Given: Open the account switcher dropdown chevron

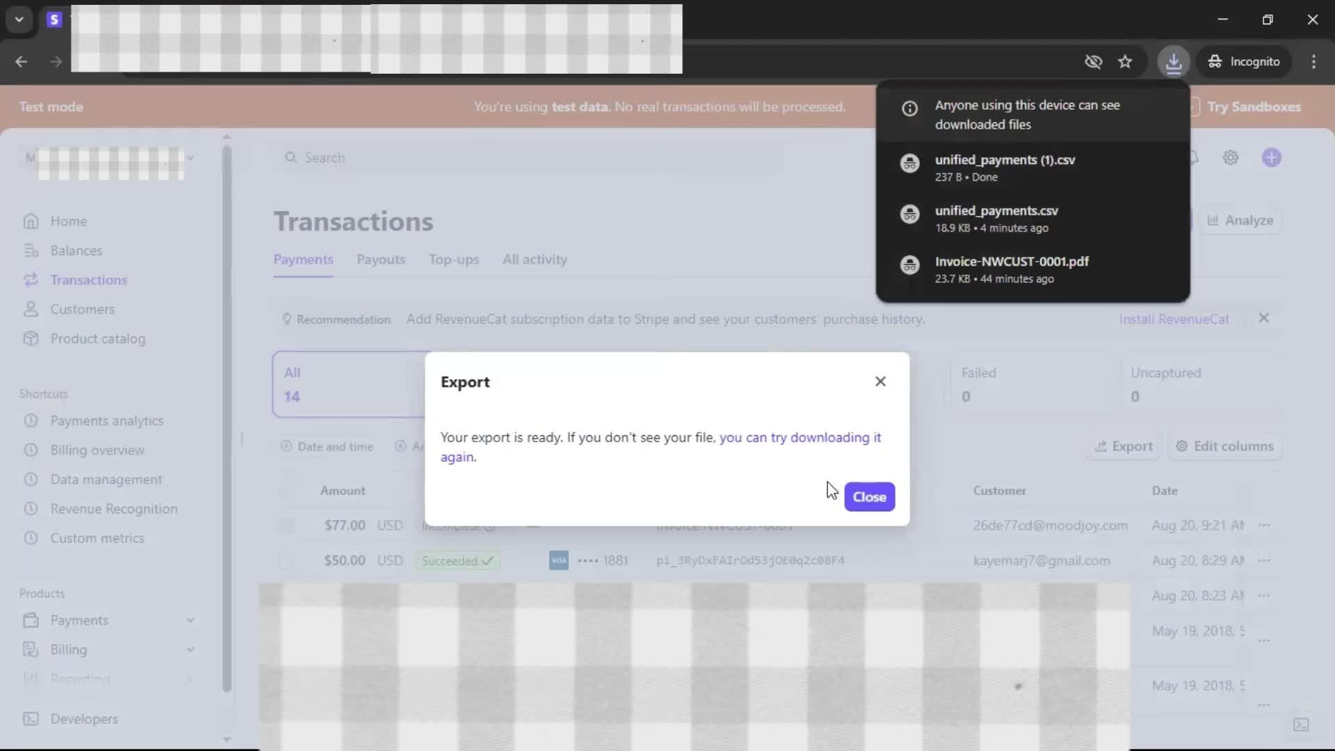Looking at the screenshot, I should pos(190,158).
